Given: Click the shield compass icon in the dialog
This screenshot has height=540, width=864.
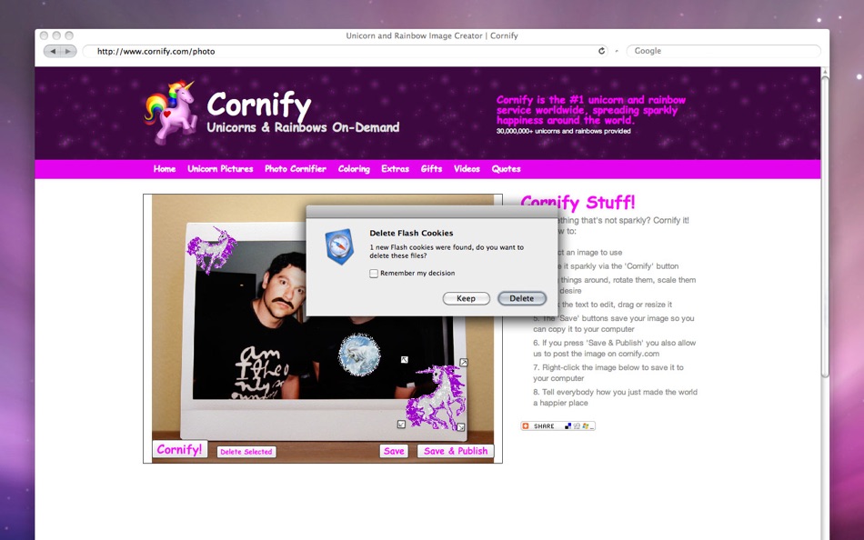Looking at the screenshot, I should click(338, 246).
